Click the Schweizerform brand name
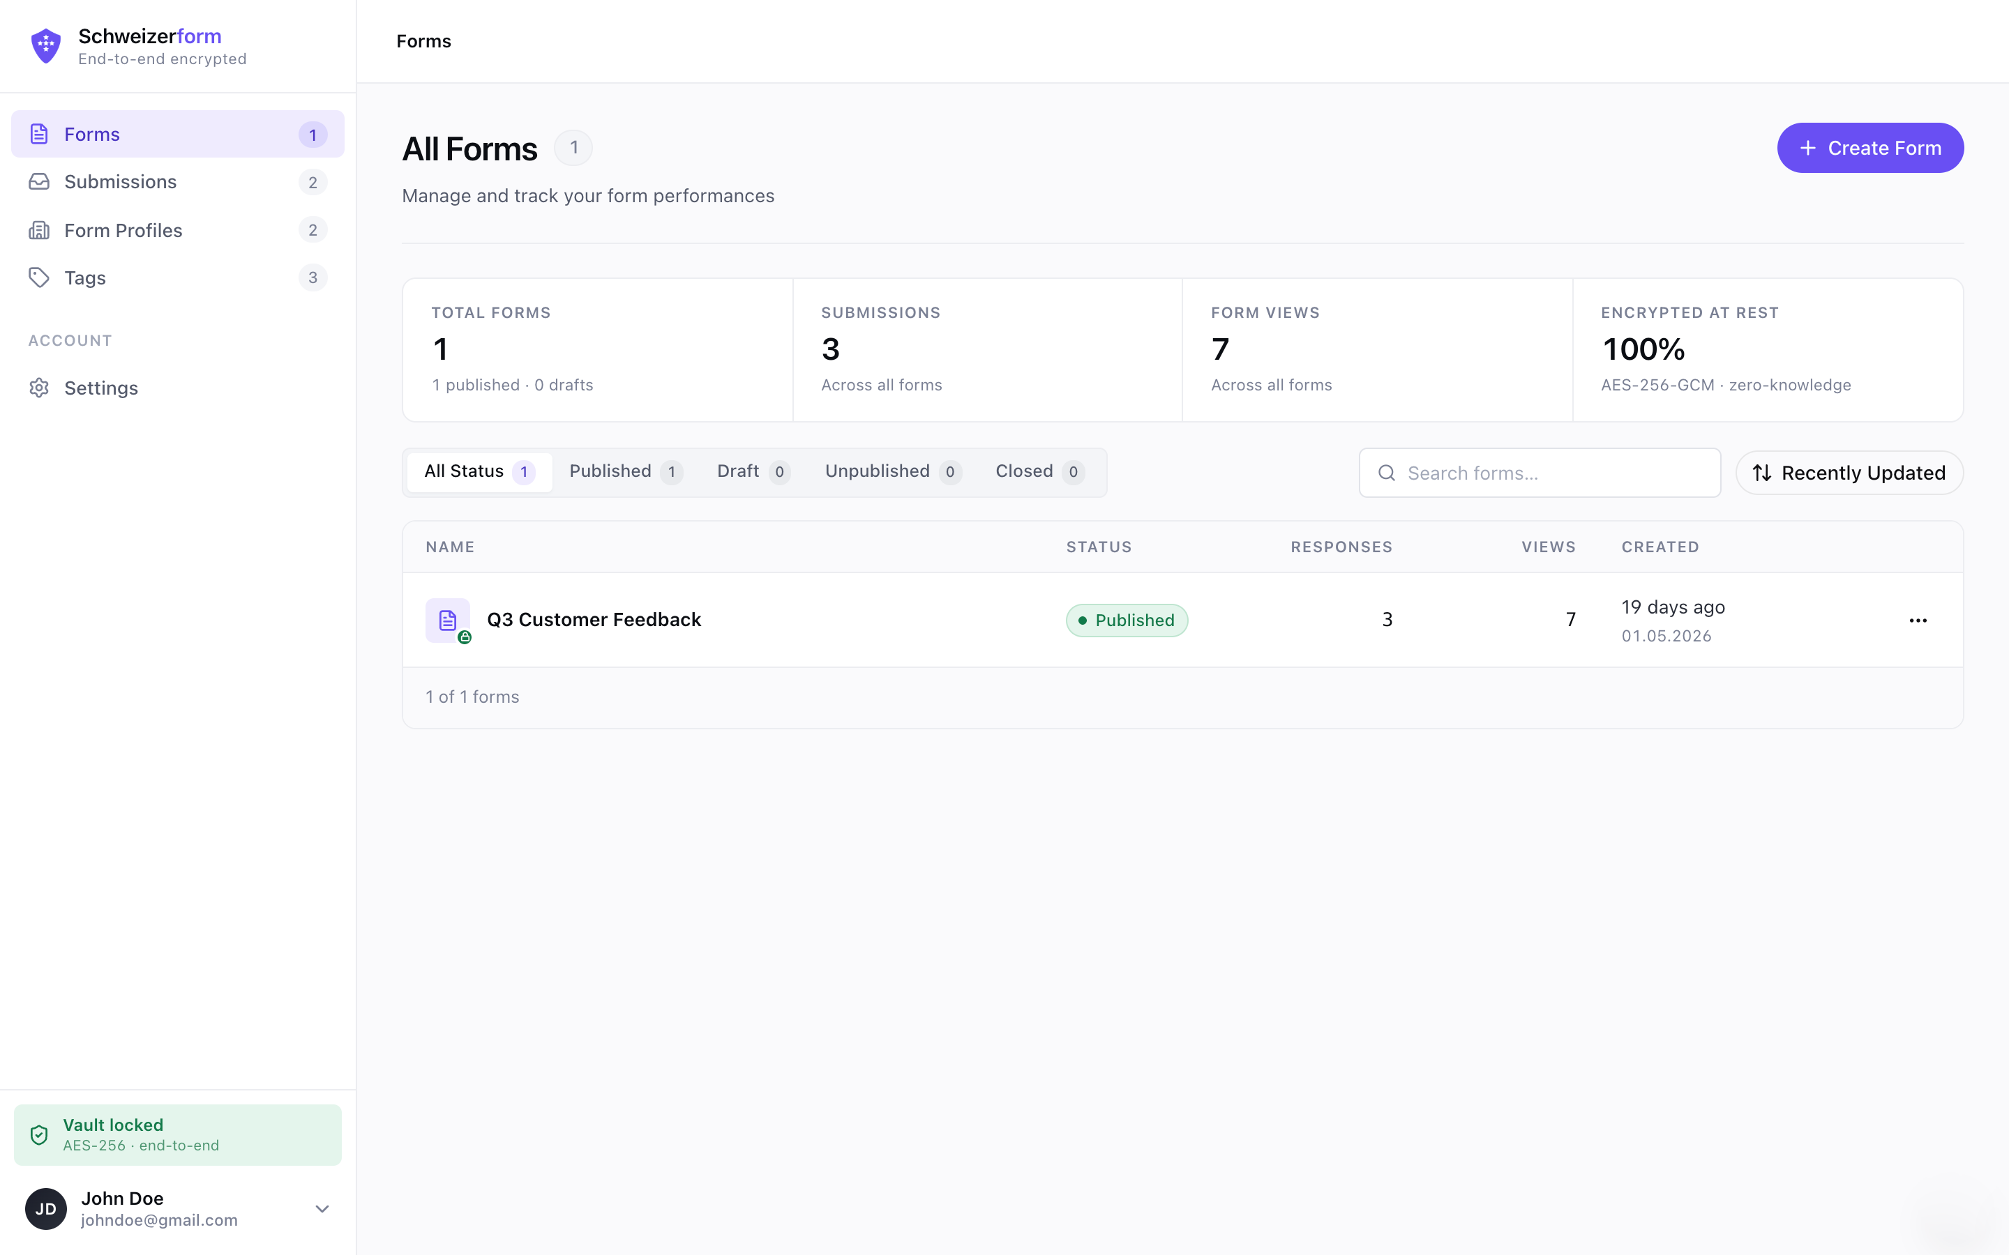The image size is (2009, 1255). point(149,36)
